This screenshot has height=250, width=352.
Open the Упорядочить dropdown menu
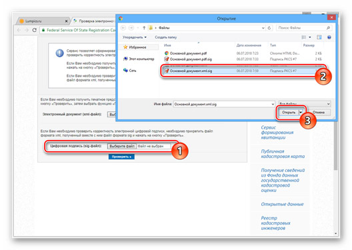tap(135, 37)
